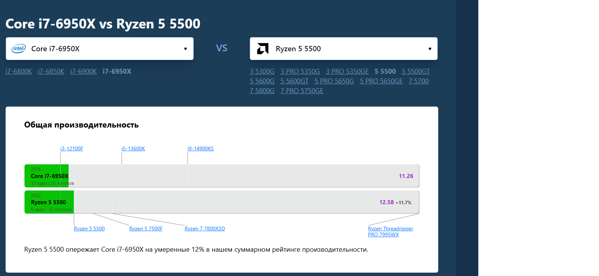Follow the Ryzen Threadripper PRO 7995WX link
The height and width of the screenshot is (276, 599).
[390, 231]
